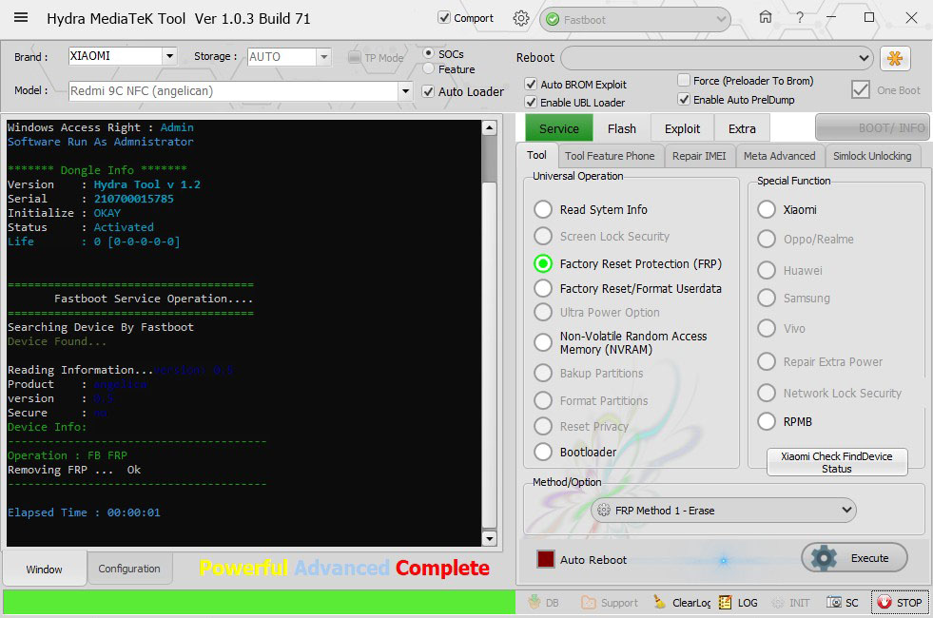Viewport: 933px width, 618px height.
Task: Open the hamburger menu icon
Action: pos(21,17)
